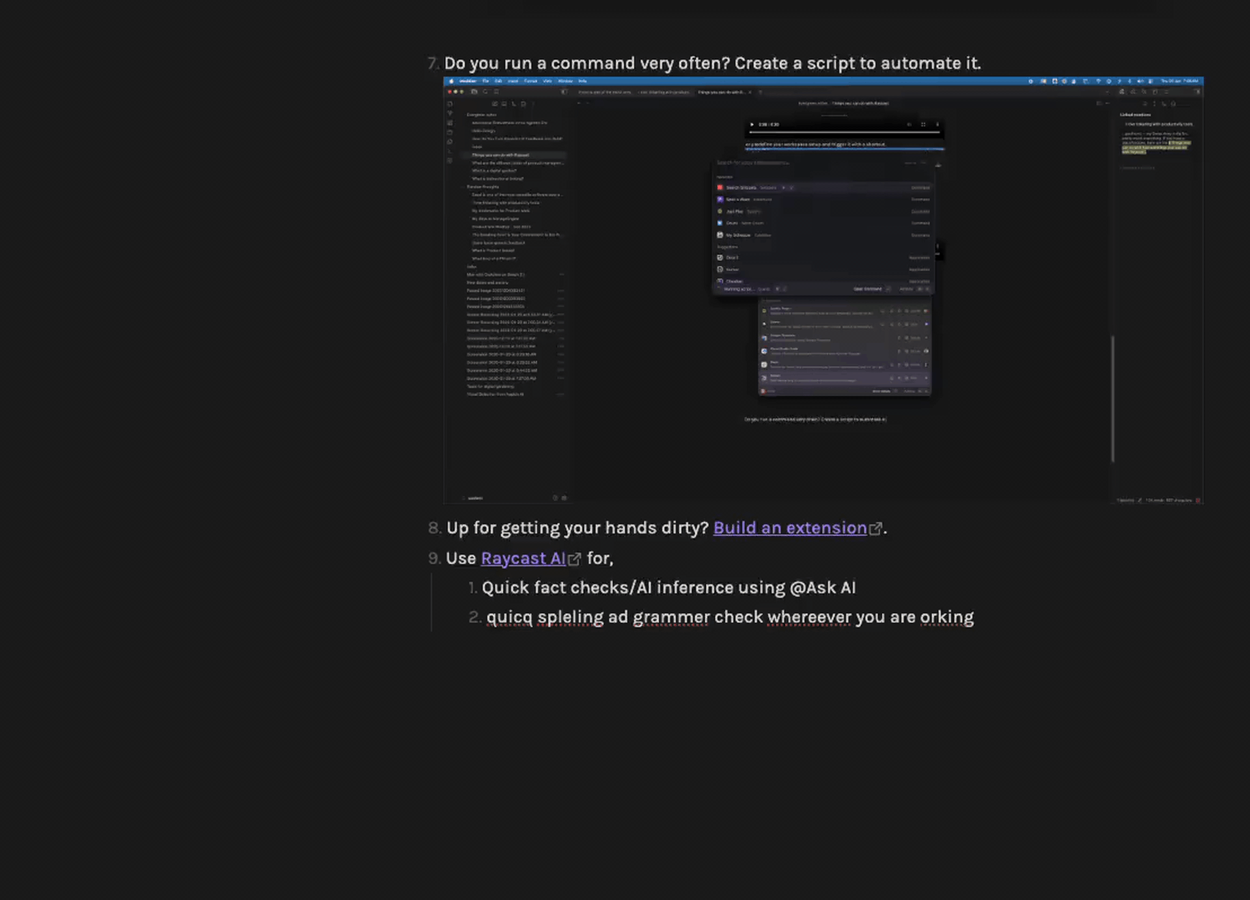Select the Things you can do with Raycast note in the sidebar
Image resolution: width=1250 pixels, height=900 pixels.
tap(500, 155)
